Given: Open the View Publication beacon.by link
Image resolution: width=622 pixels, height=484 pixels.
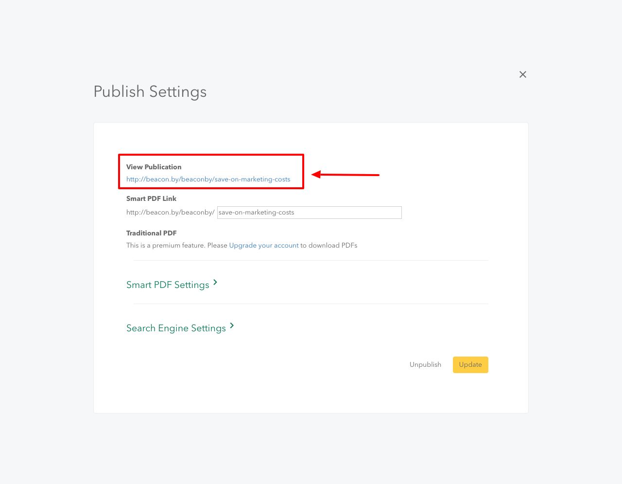Looking at the screenshot, I should pyautogui.click(x=208, y=179).
